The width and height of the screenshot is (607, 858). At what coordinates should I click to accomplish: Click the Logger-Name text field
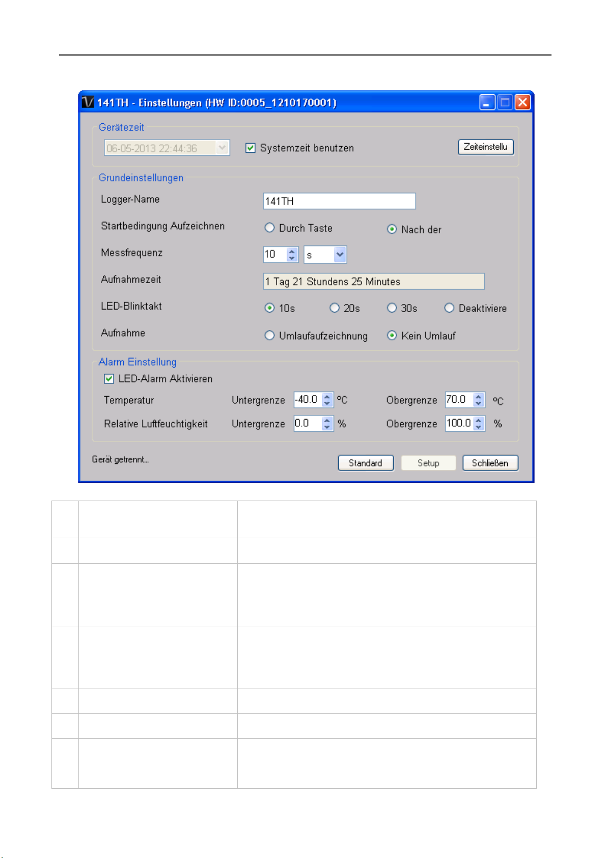coord(339,201)
